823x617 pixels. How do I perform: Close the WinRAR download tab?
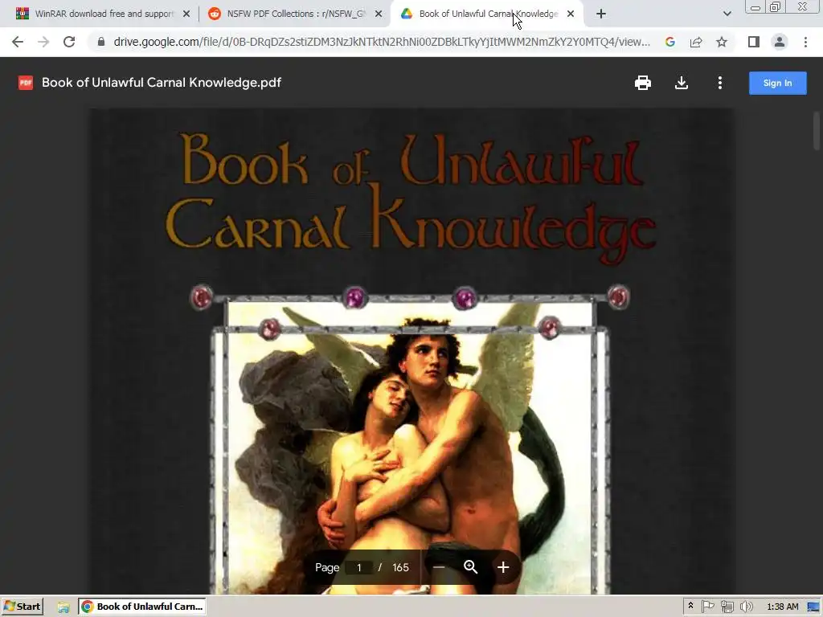click(x=186, y=14)
